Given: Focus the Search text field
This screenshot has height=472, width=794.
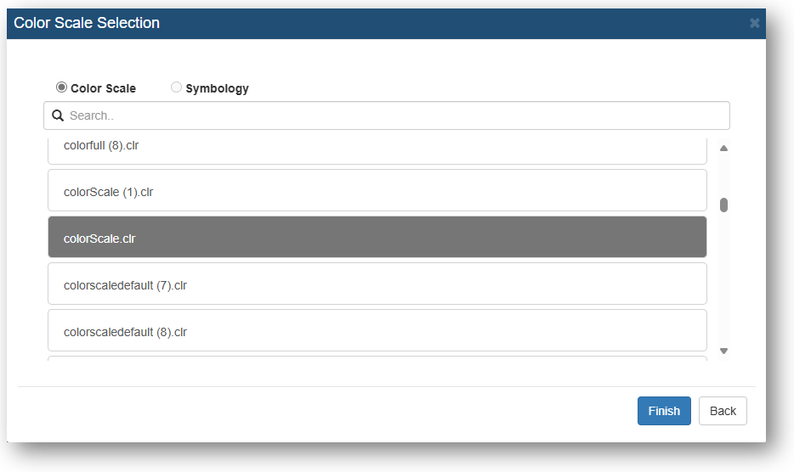Looking at the screenshot, I should (386, 115).
